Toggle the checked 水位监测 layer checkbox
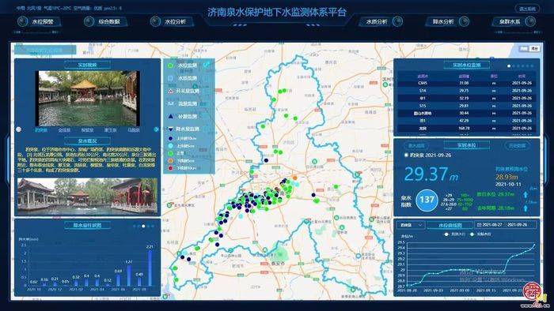554x311 pixels. pos(207,65)
